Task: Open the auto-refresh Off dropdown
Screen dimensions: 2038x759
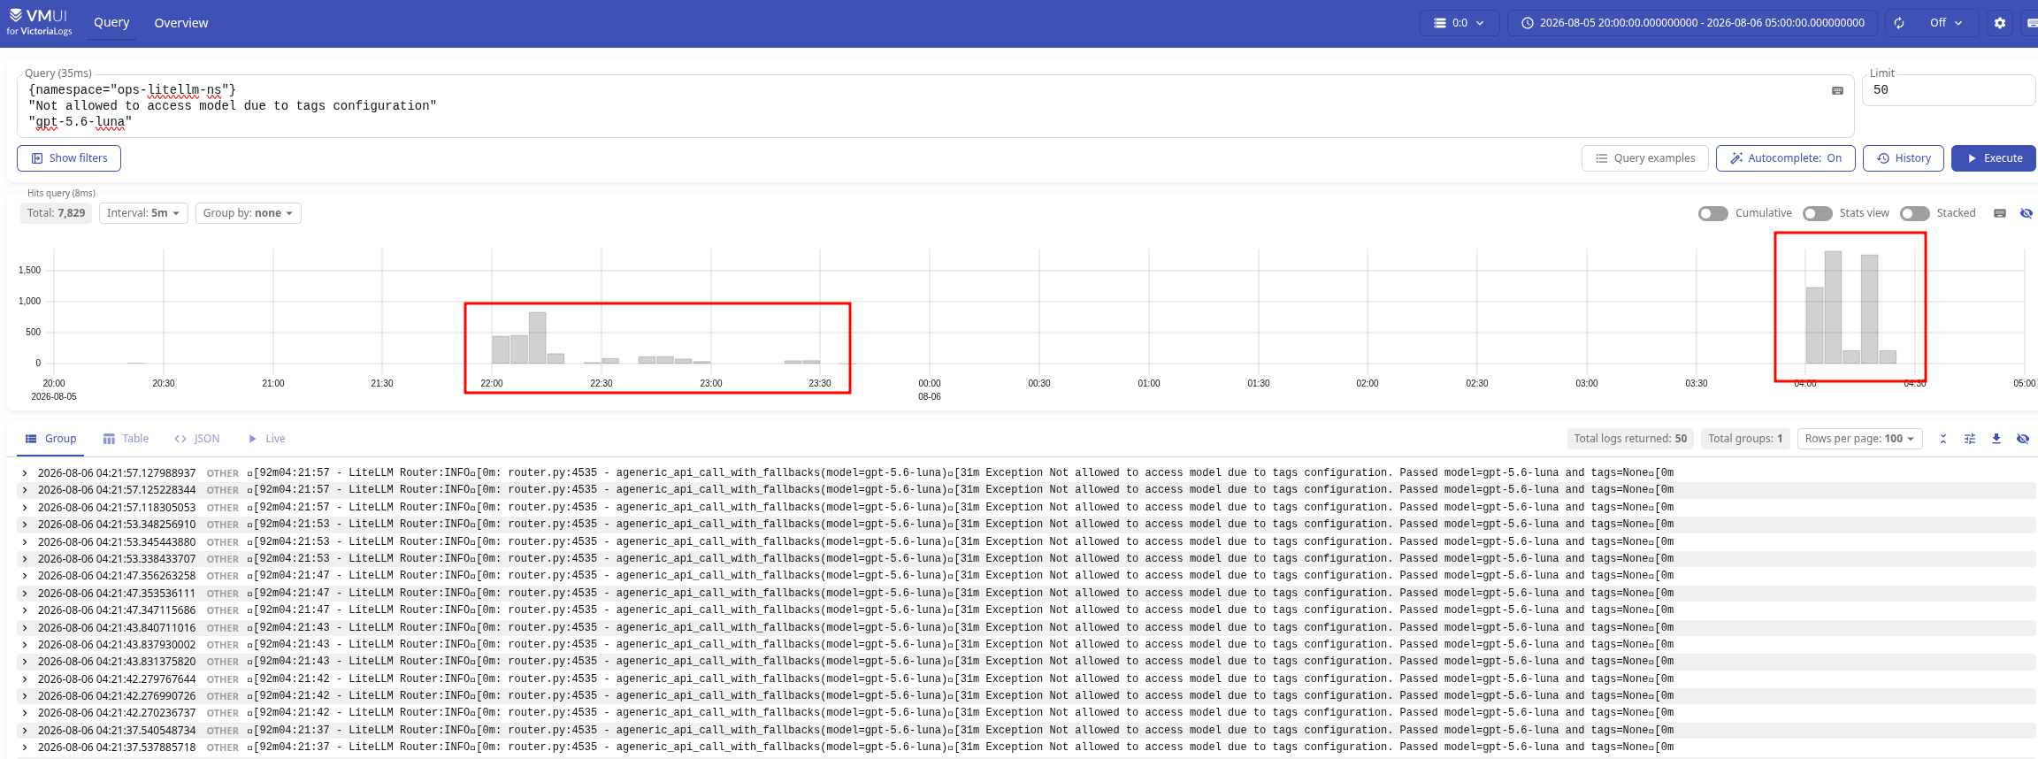Action: 1946,23
